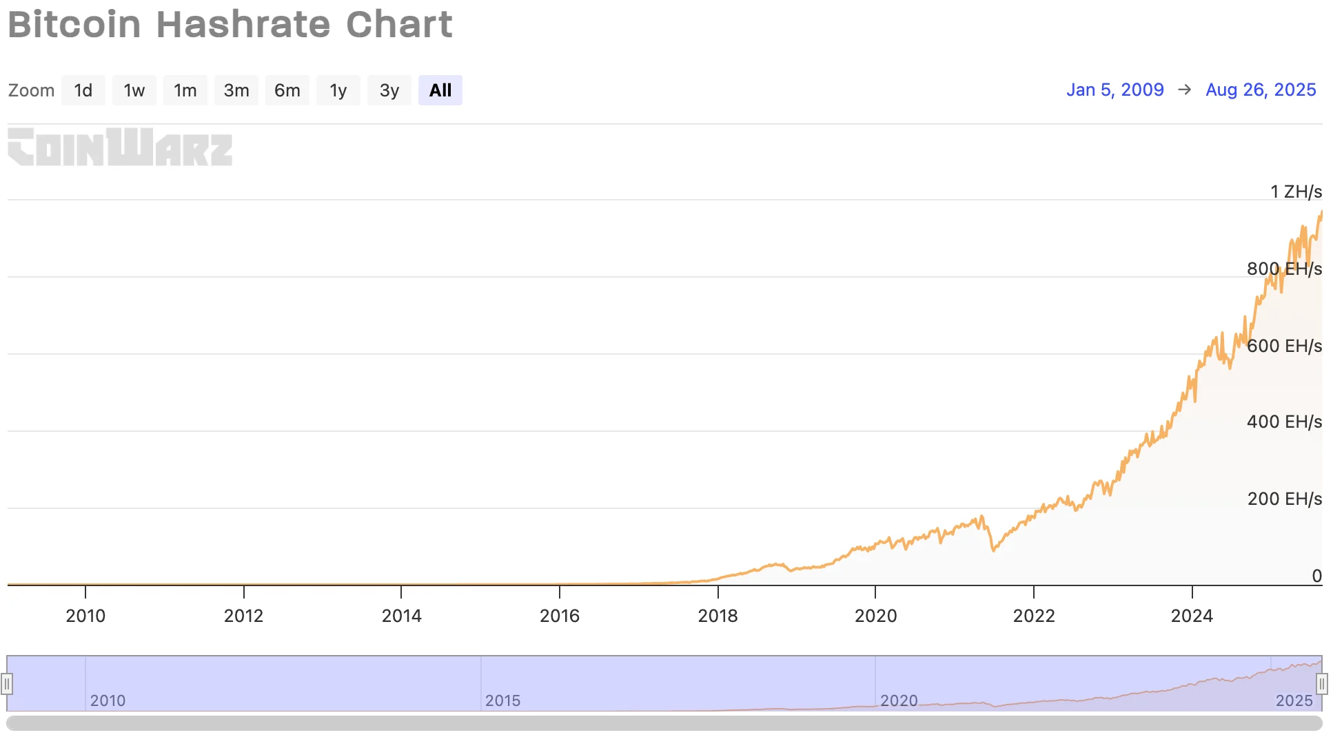Edit the Aug 26, 2025 end date

point(1261,90)
